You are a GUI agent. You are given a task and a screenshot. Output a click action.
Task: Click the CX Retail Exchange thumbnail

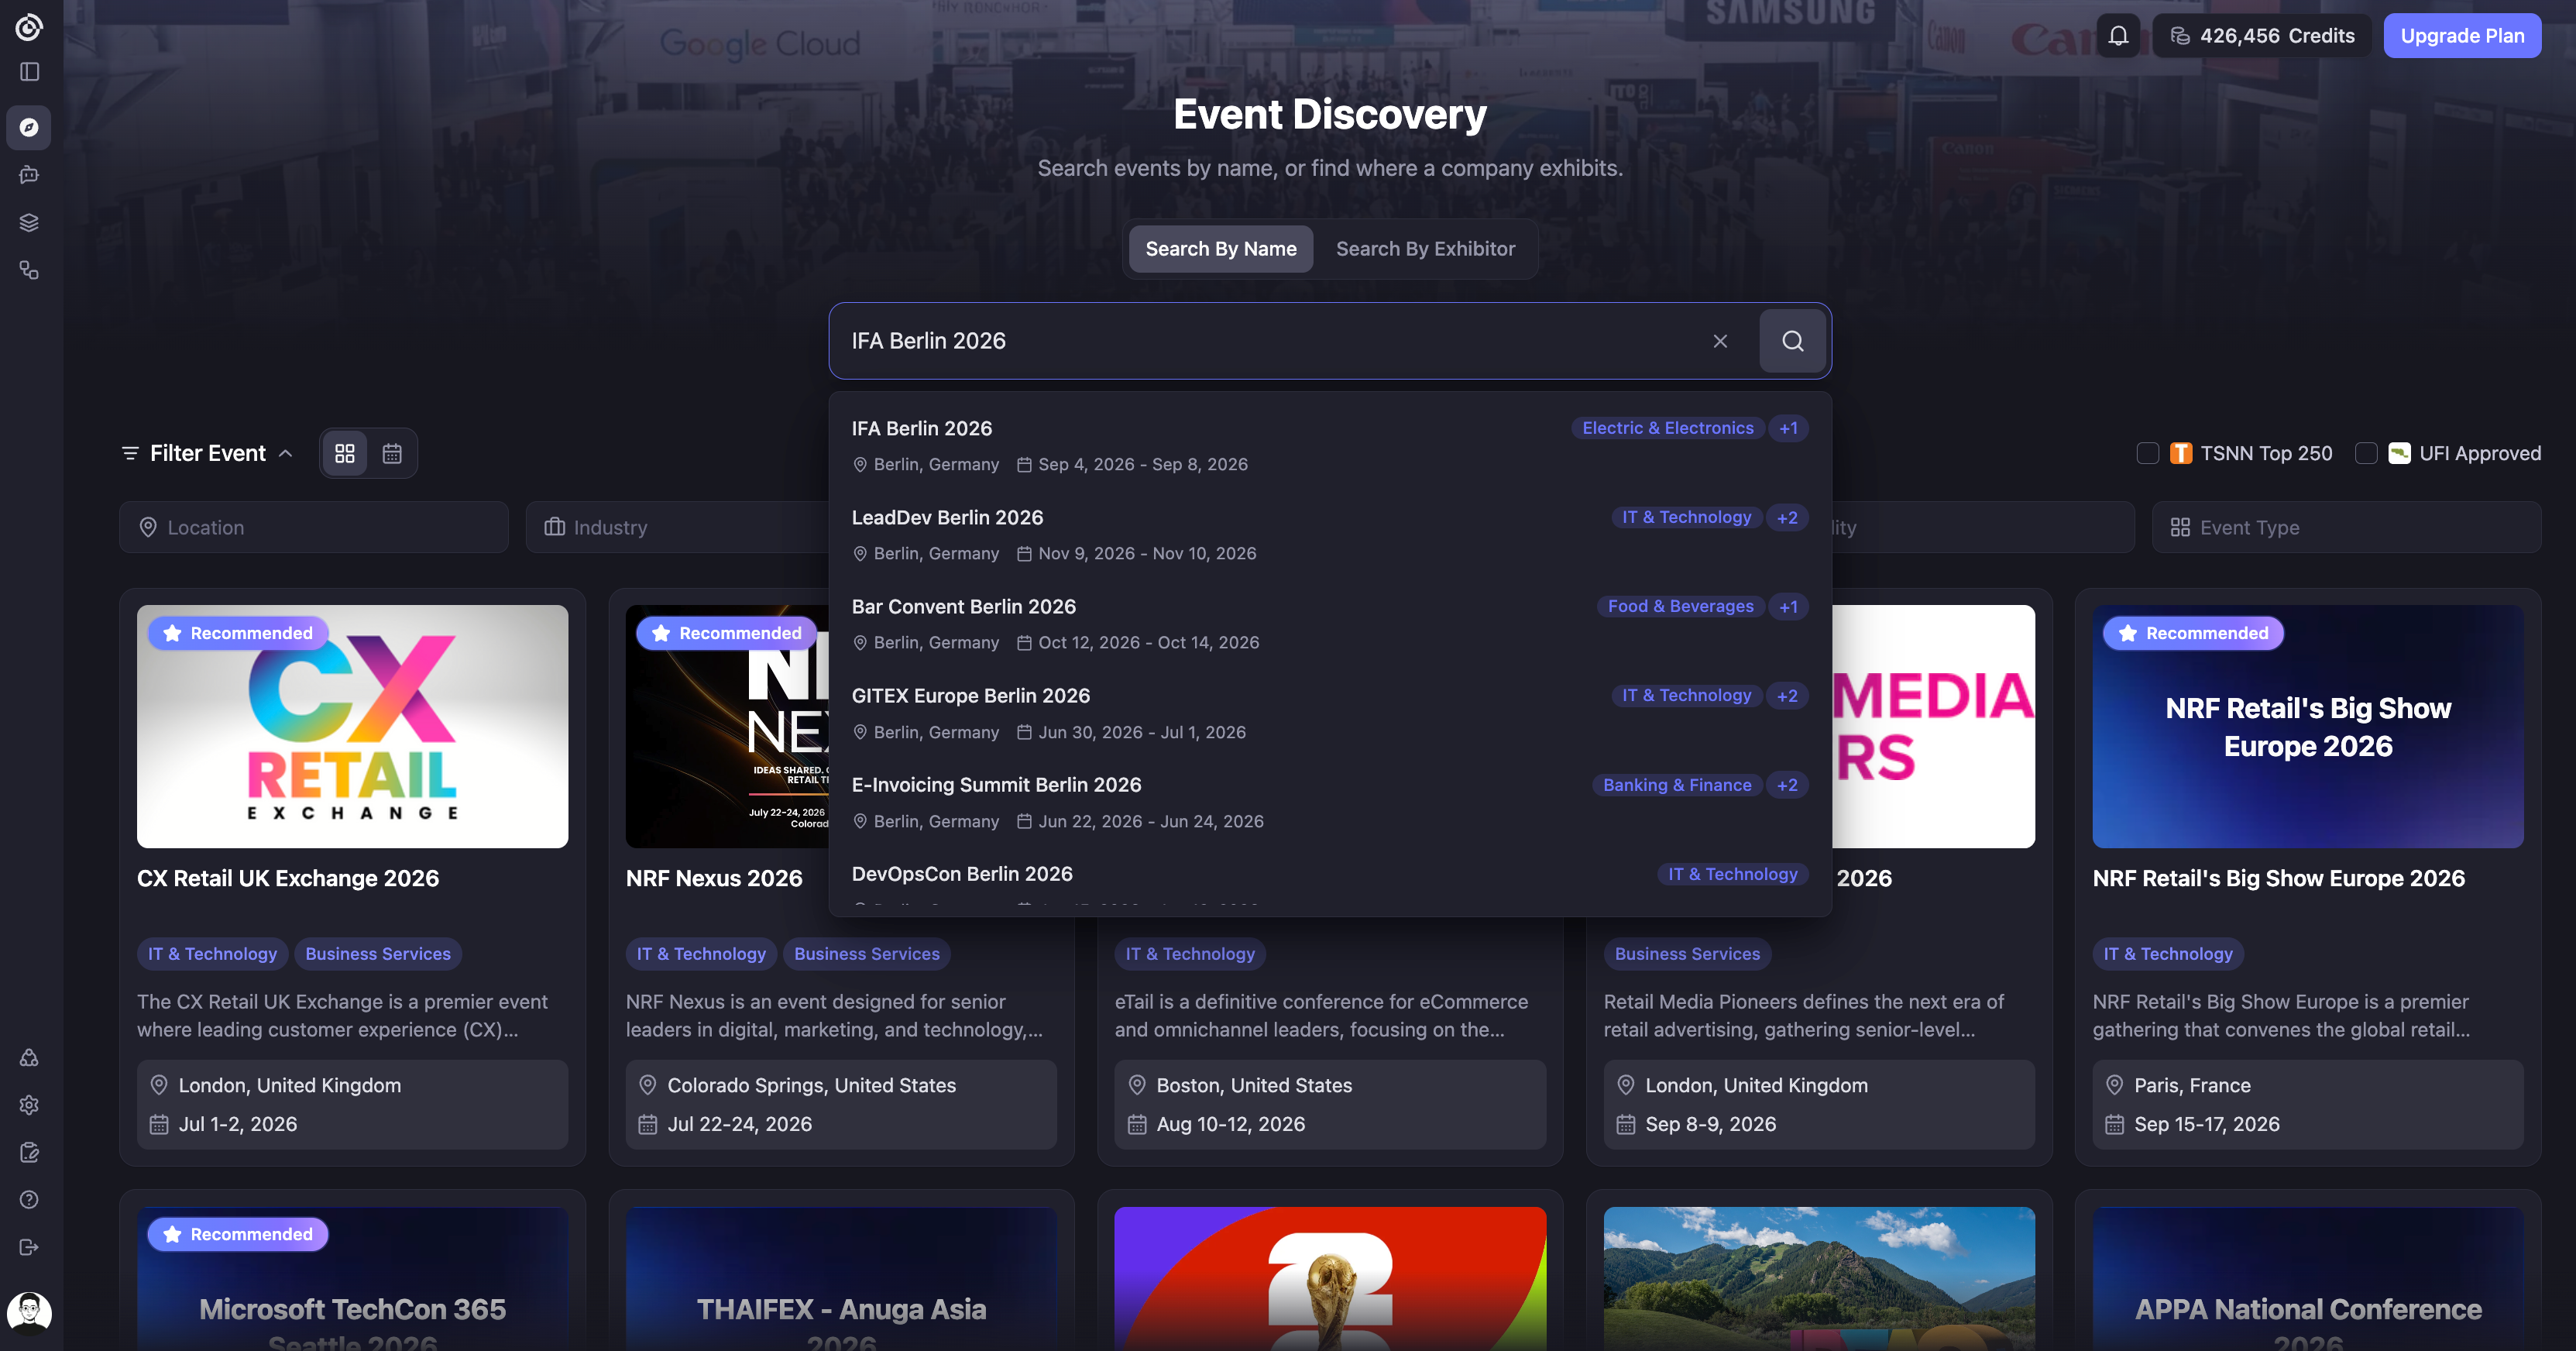[x=352, y=726]
